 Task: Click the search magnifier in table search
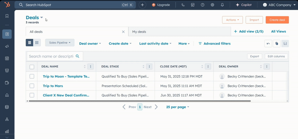pos(77,56)
